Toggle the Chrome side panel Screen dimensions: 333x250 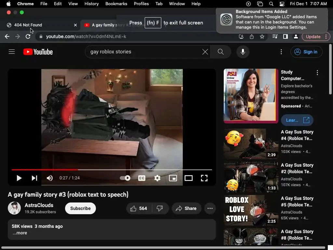(x=286, y=36)
